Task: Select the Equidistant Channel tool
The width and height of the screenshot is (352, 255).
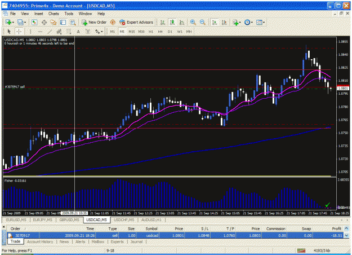Action: click(59, 32)
